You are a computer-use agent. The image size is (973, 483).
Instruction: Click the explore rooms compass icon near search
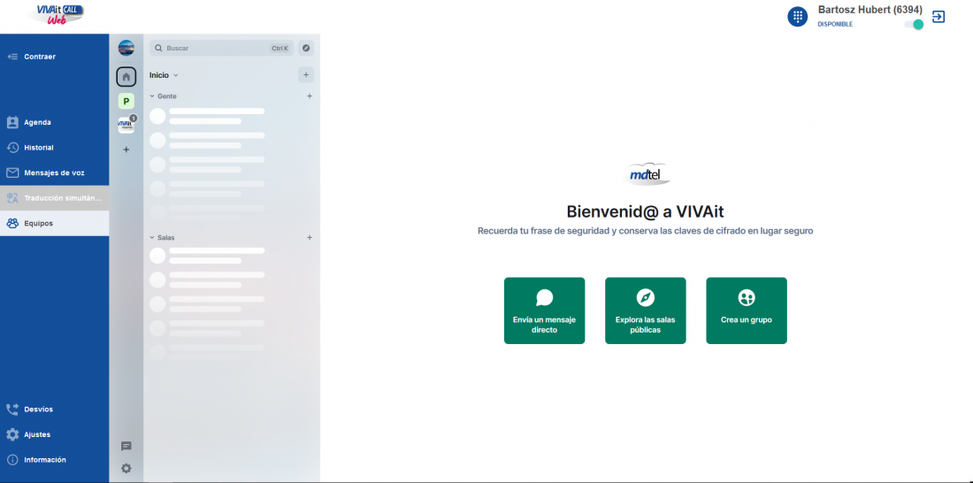306,48
